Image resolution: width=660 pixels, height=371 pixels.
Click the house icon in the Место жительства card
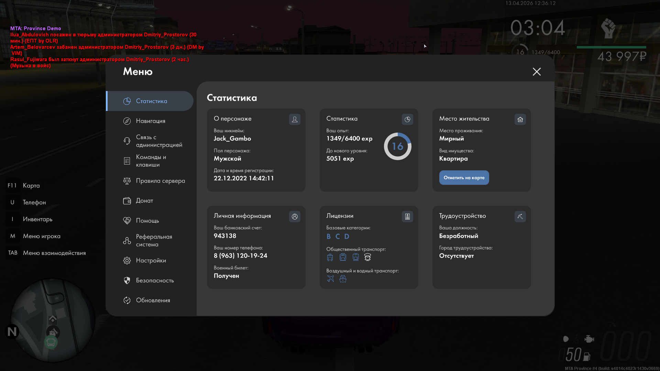(520, 119)
